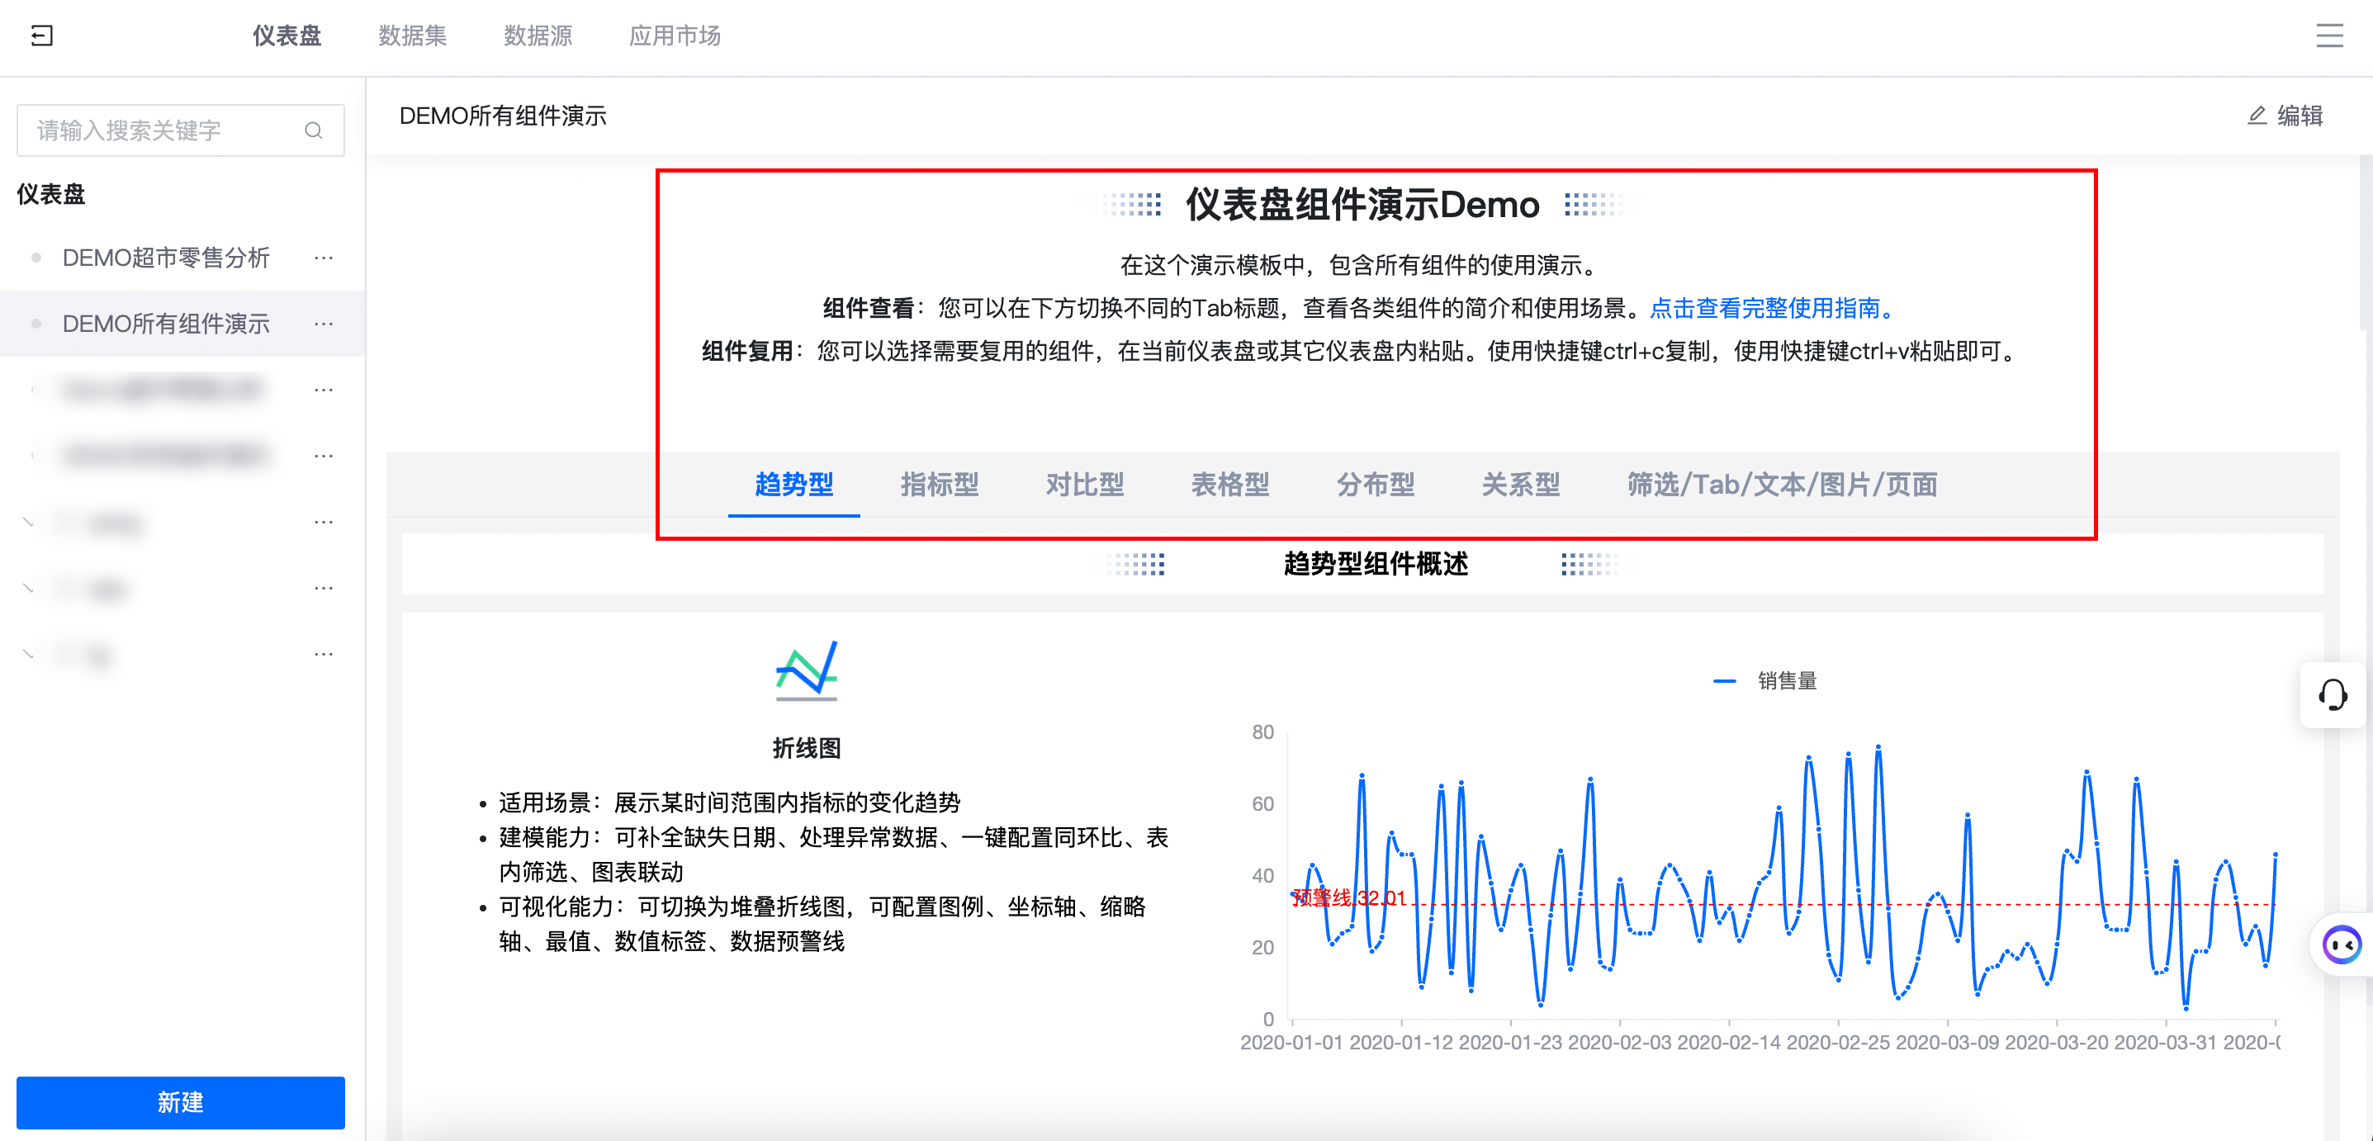Open DEMO所有组件演示 dashboard in sidebar
Image resolution: width=2373 pixels, height=1141 pixels.
click(166, 324)
